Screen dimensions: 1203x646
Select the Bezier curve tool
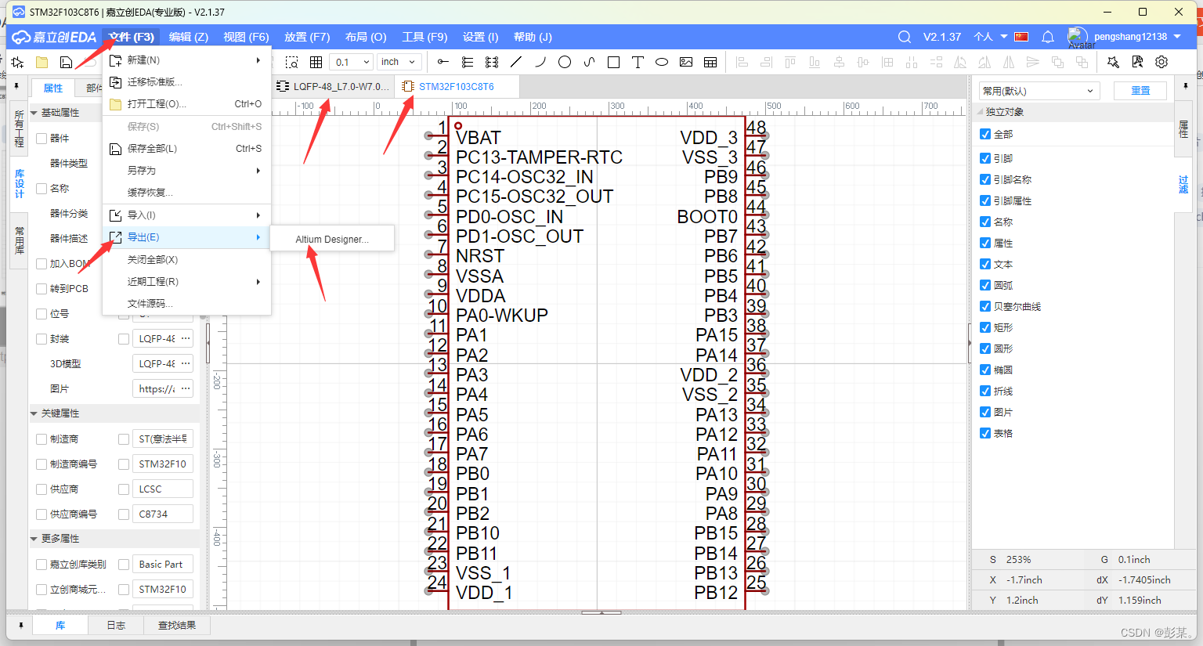(x=589, y=62)
